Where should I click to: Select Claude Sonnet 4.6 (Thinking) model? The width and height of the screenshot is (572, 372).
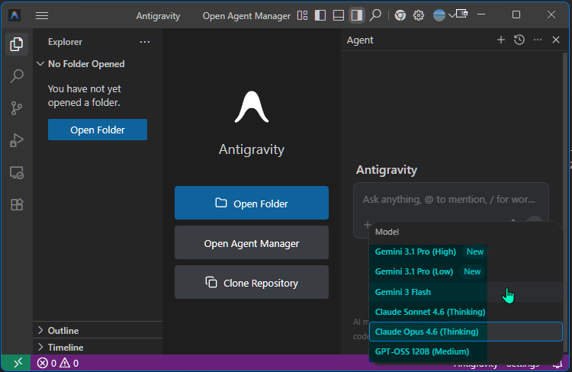tap(466, 312)
